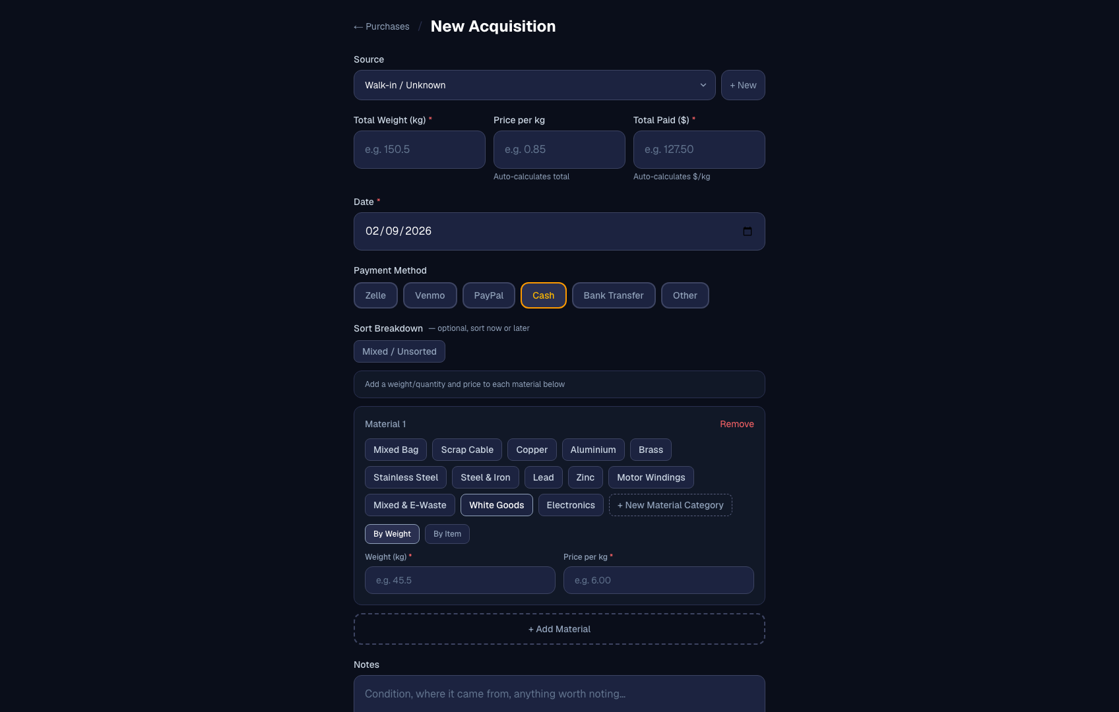Click the material Price per kg field
1119x712 pixels.
[x=658, y=580]
